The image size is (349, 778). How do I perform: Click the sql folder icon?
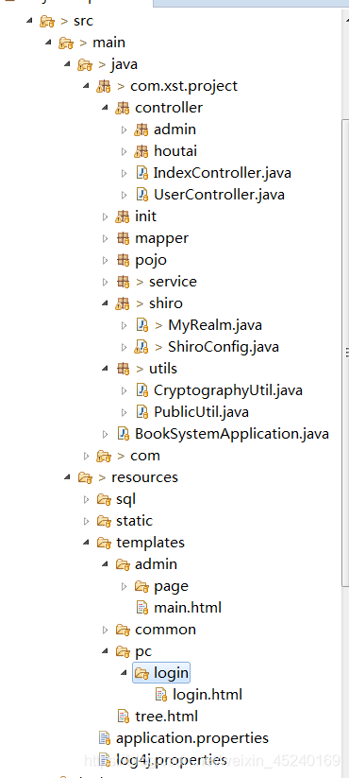coord(104,499)
